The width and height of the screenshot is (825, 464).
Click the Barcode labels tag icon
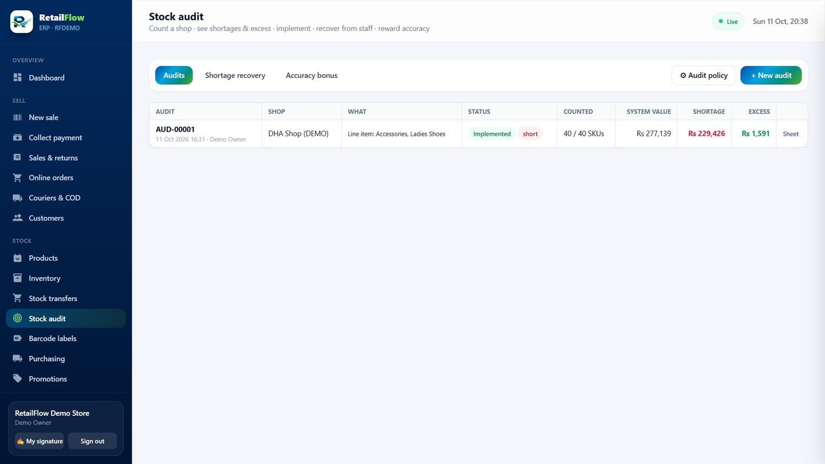tap(18, 338)
